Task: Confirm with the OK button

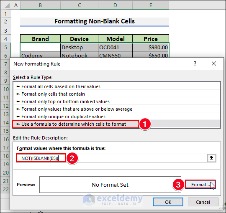Action: pos(168,202)
